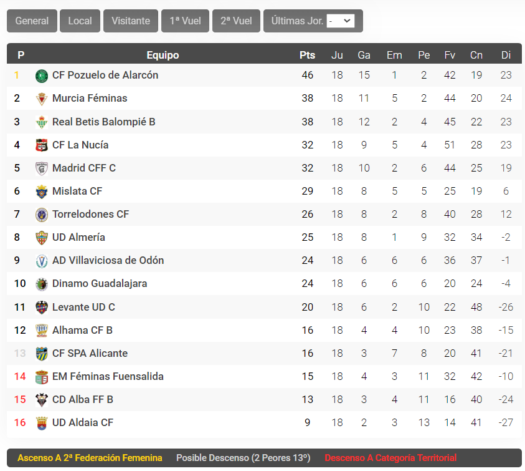
Task: Click the Levante UD C crest
Action: point(42,308)
